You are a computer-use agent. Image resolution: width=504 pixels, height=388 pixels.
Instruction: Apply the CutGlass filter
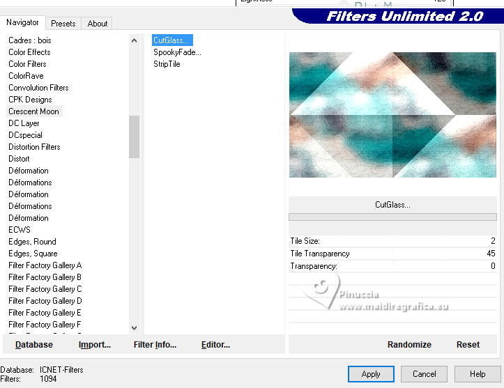[371, 374]
